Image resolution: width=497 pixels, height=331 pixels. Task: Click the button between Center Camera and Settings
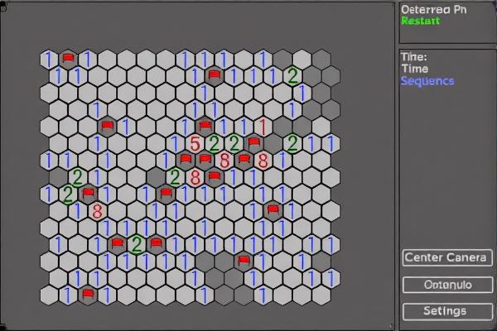point(446,285)
